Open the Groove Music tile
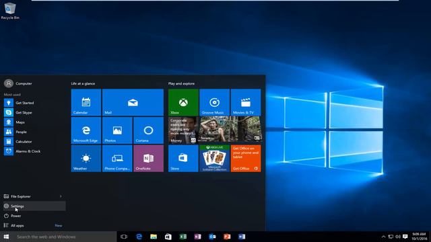 coord(214,102)
